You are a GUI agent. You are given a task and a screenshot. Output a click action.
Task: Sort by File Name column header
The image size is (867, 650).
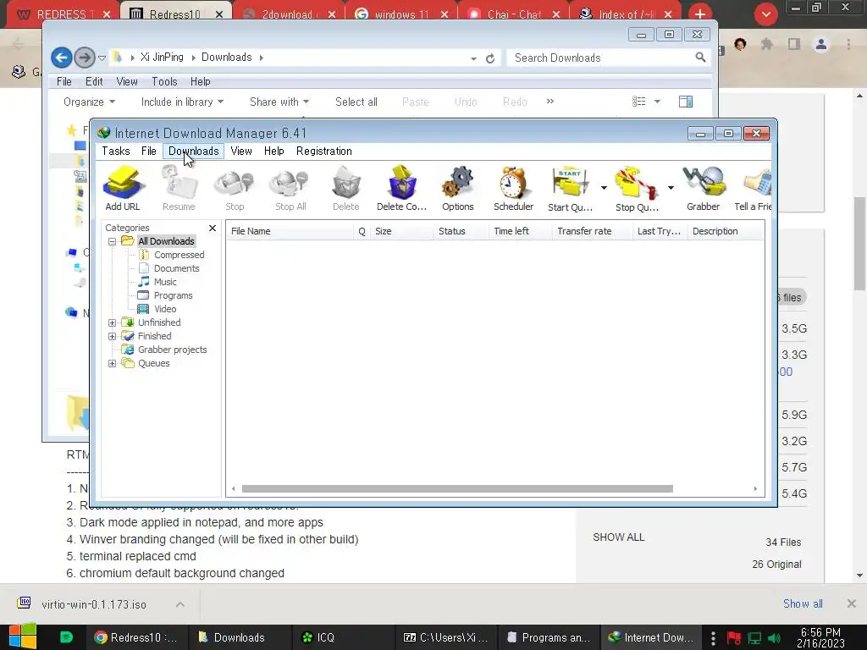pos(290,231)
